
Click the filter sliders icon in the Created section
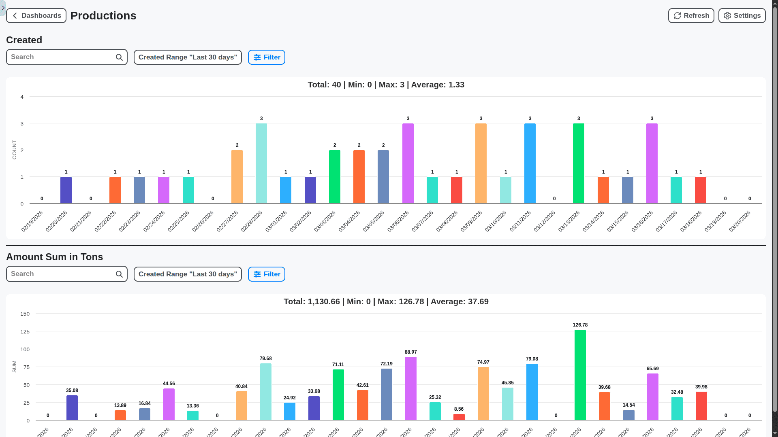pos(257,57)
